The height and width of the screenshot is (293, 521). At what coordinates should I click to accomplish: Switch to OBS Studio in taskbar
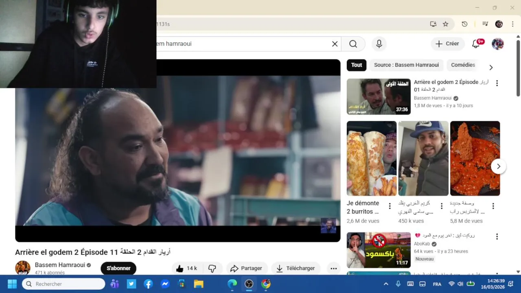click(249, 284)
